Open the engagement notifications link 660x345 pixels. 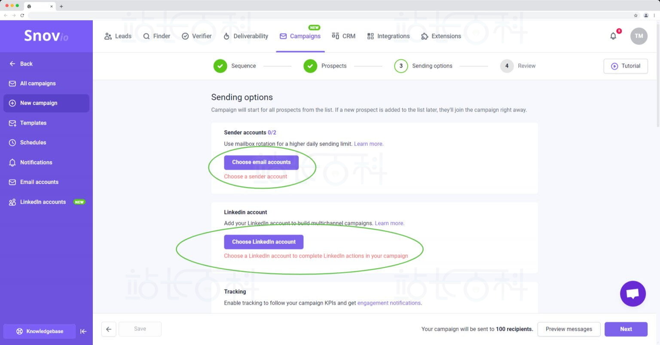389,303
